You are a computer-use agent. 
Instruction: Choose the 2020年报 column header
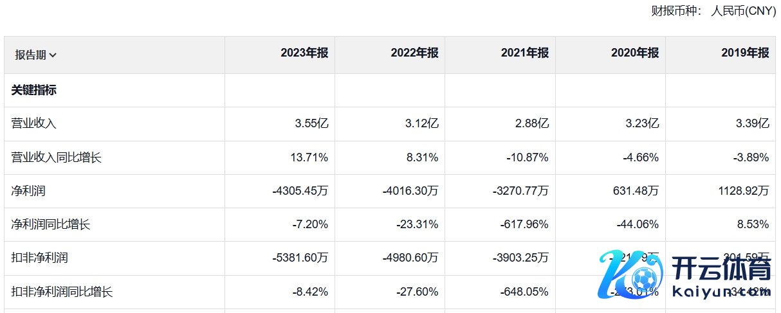coord(634,53)
